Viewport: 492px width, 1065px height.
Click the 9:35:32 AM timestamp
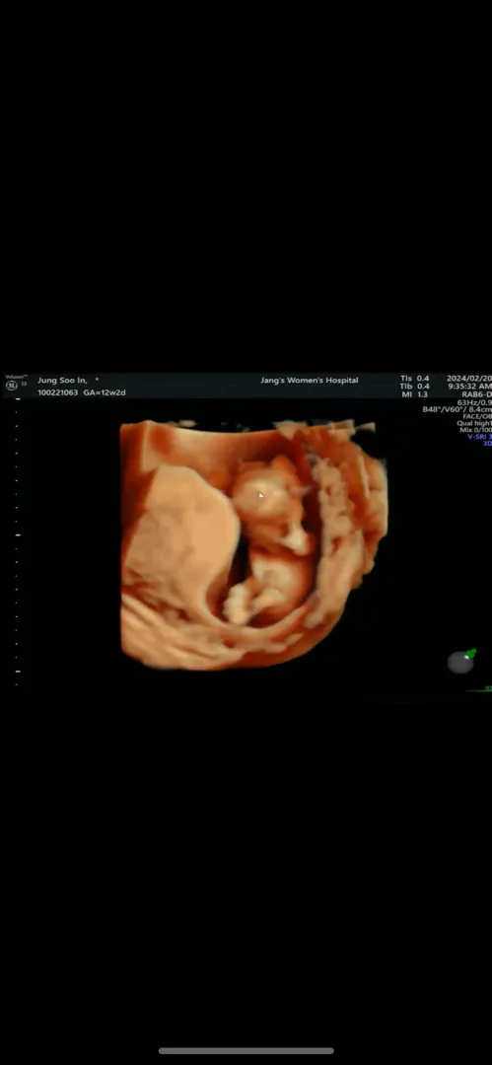pyautogui.click(x=469, y=387)
